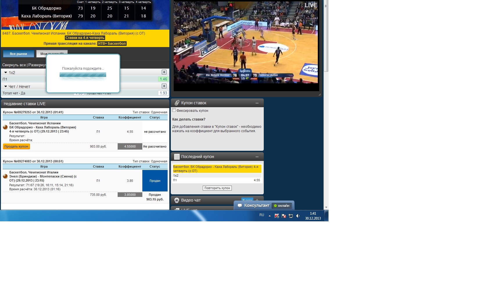Add the 1x2 market to my markets
Image resolution: width=488 pixels, height=305 pixels.
tap(164, 72)
